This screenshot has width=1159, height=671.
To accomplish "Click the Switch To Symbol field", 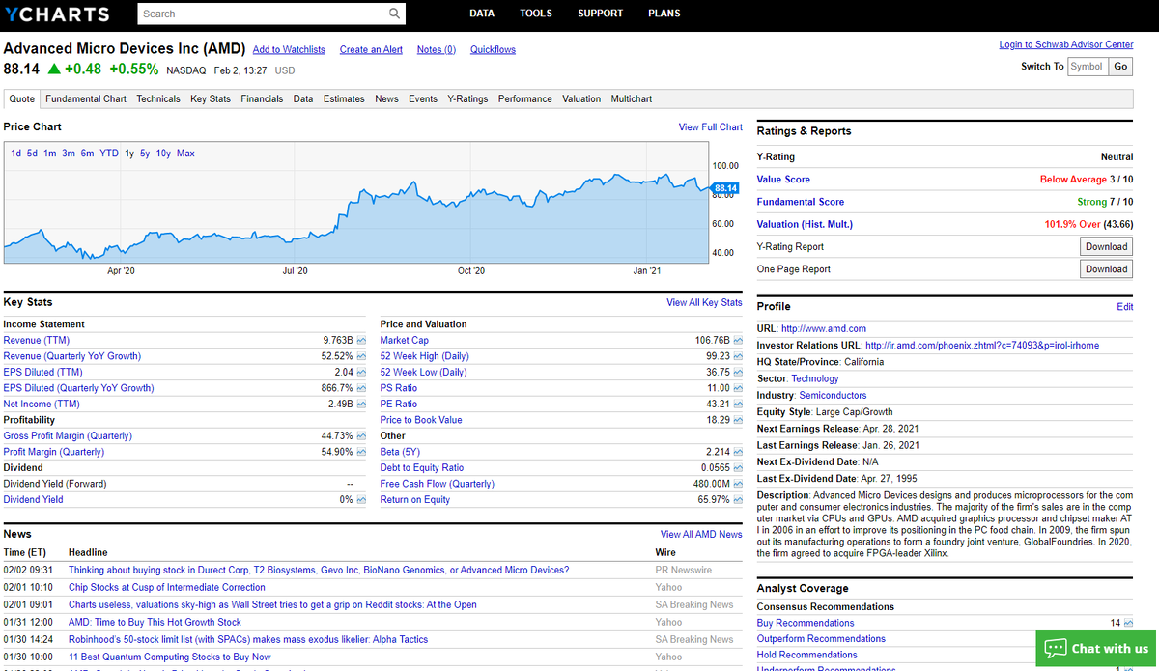I will [x=1088, y=67].
